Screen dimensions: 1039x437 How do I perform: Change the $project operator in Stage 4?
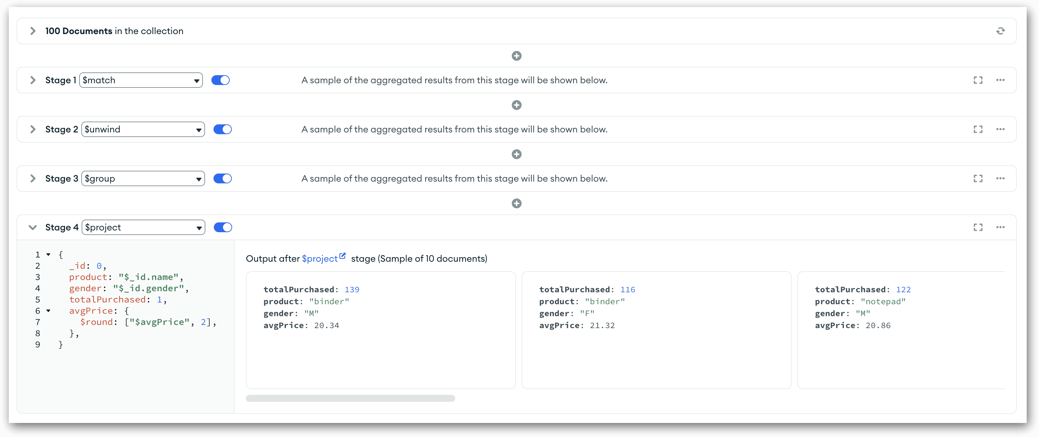(143, 227)
